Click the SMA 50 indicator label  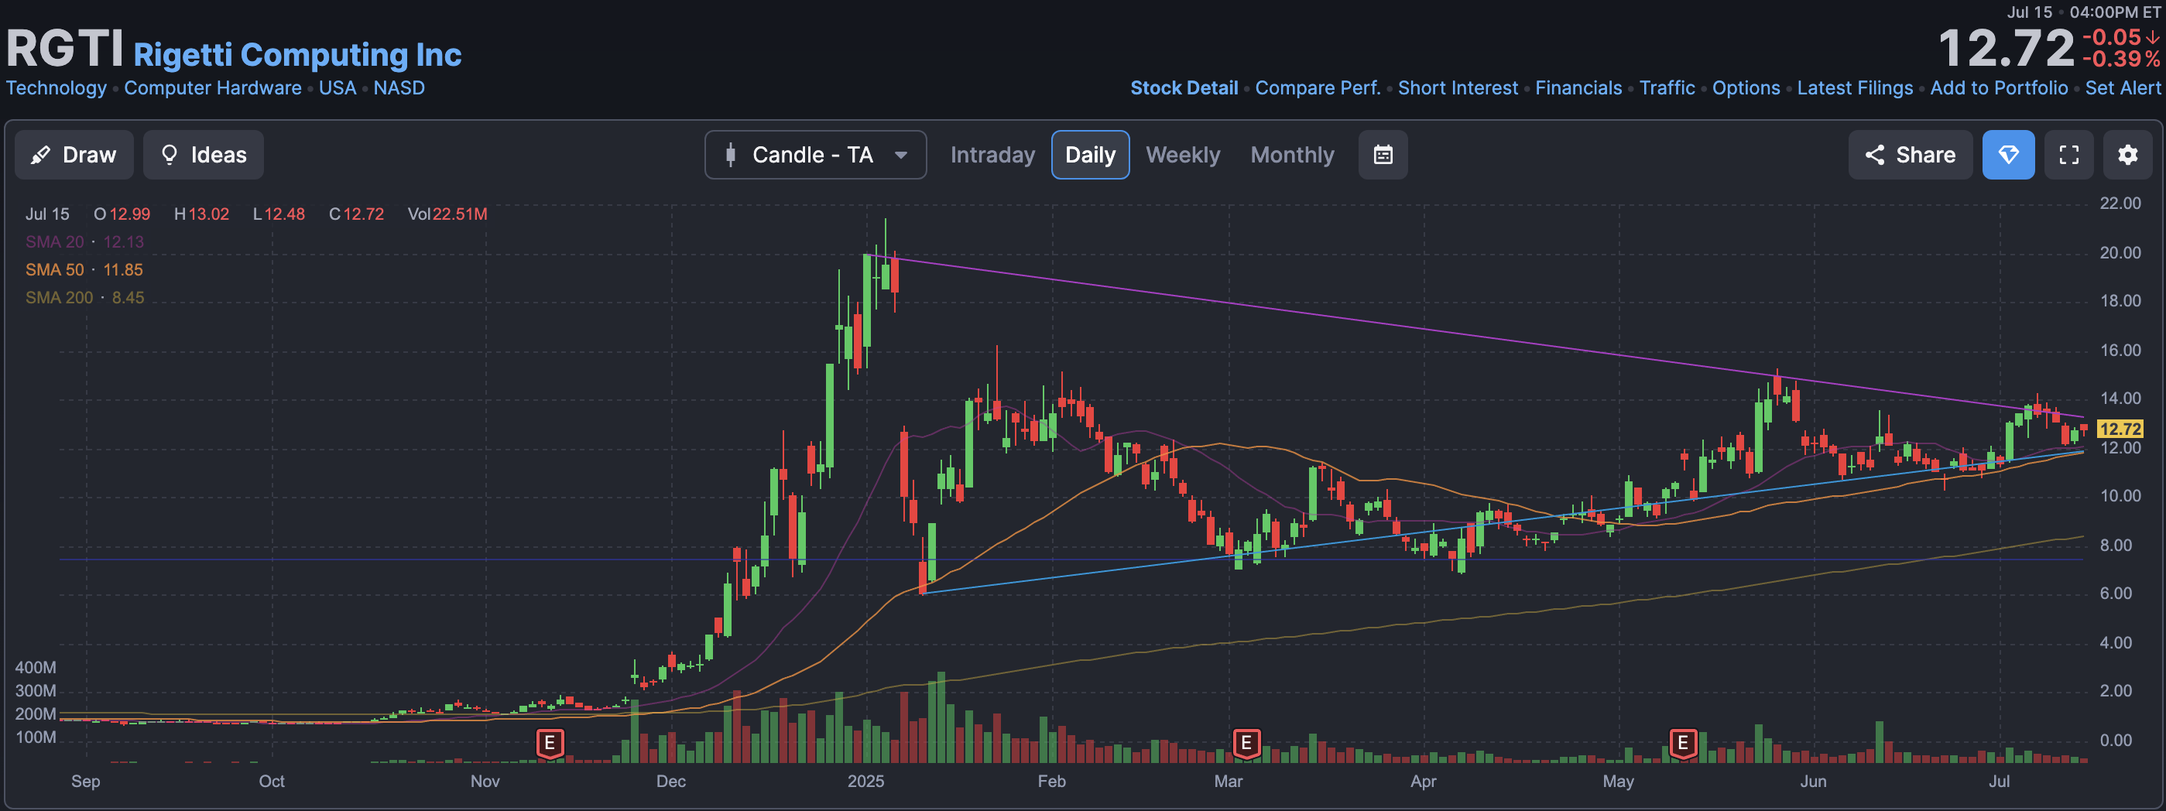click(x=55, y=270)
